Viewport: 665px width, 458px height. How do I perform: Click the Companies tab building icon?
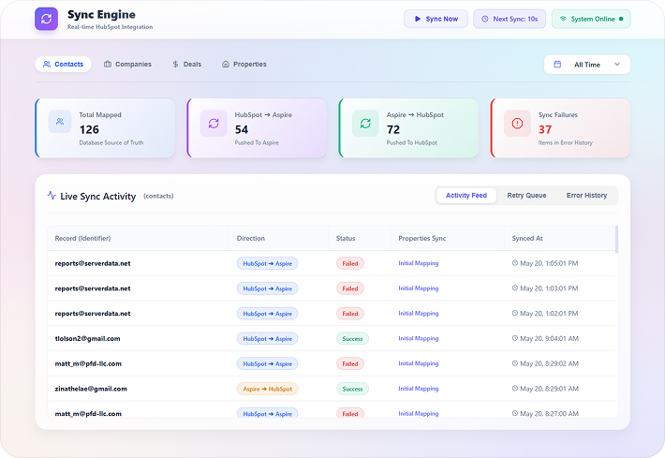click(108, 65)
